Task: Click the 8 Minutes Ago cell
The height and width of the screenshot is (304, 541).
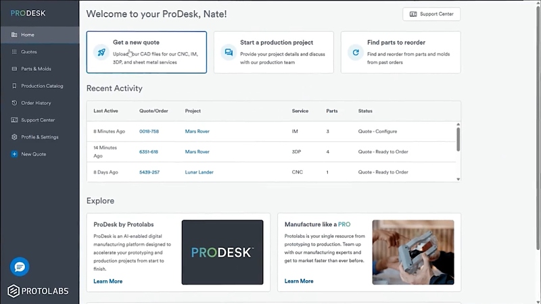Action: pyautogui.click(x=109, y=131)
